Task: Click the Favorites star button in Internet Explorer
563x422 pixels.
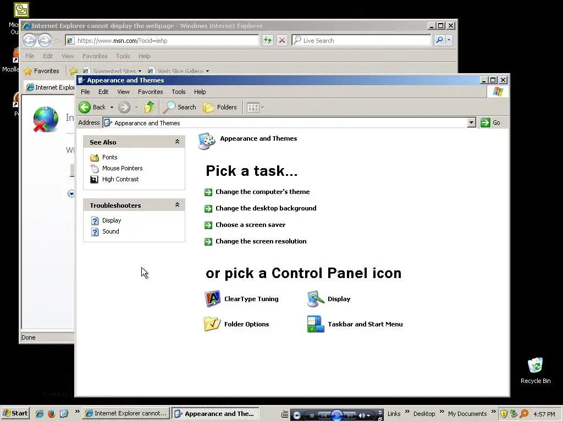Action: click(42, 71)
